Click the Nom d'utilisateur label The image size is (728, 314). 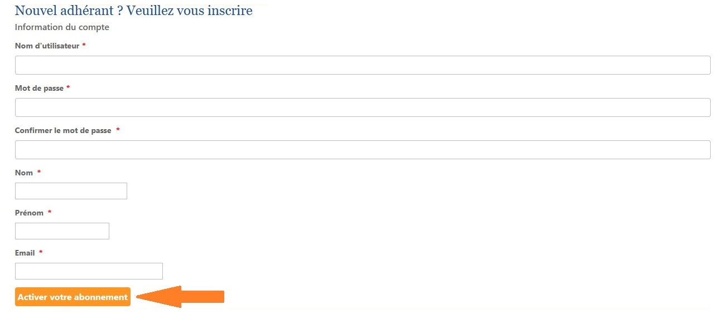pyautogui.click(x=47, y=46)
